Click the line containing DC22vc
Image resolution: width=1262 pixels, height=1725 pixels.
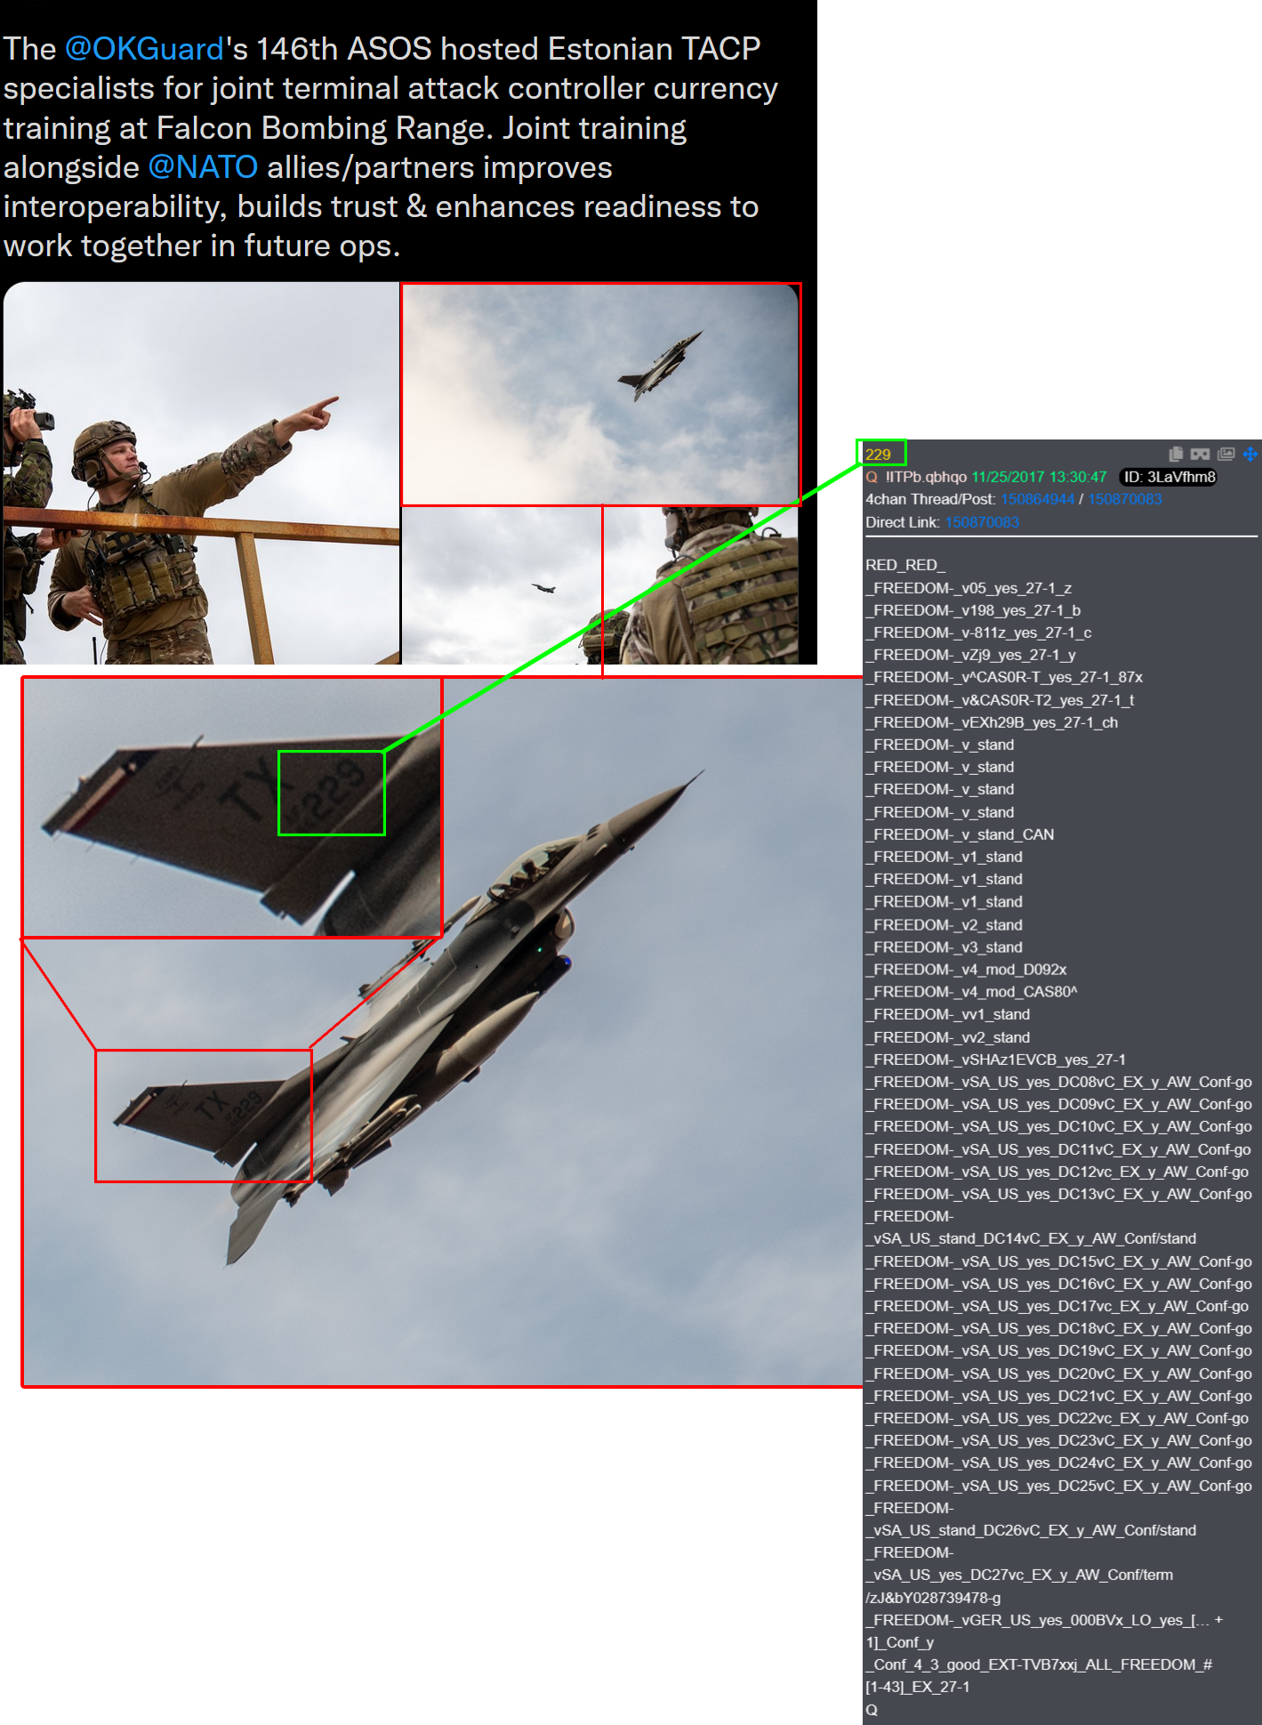(1057, 1418)
